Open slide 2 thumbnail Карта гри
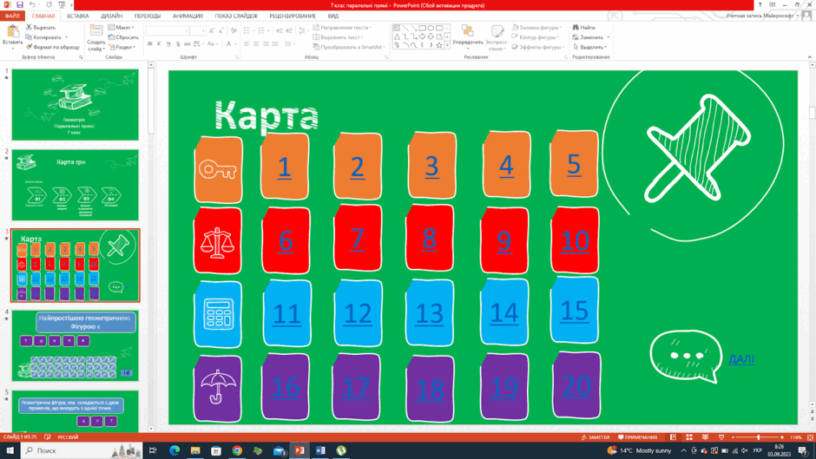Screen dimensions: 816x459 click(76, 185)
